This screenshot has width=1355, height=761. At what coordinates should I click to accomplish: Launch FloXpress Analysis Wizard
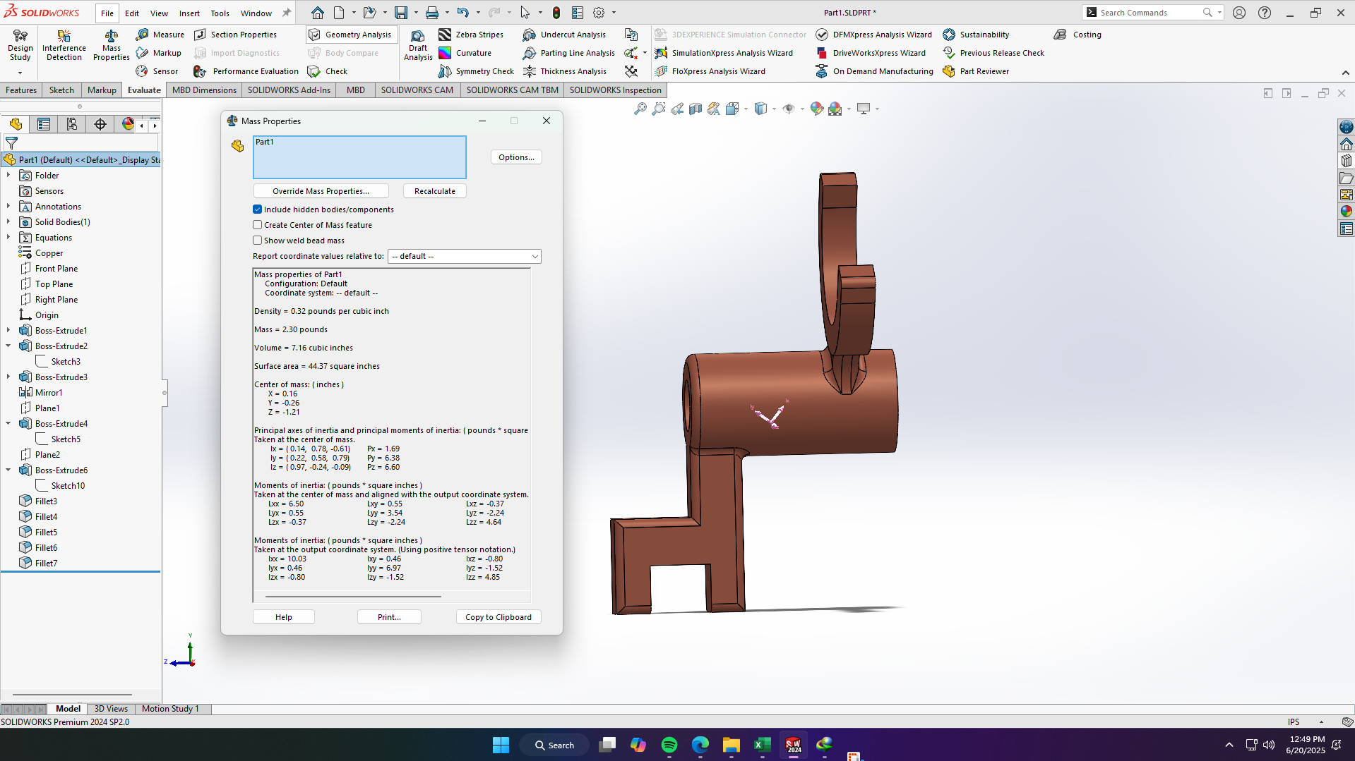710,71
